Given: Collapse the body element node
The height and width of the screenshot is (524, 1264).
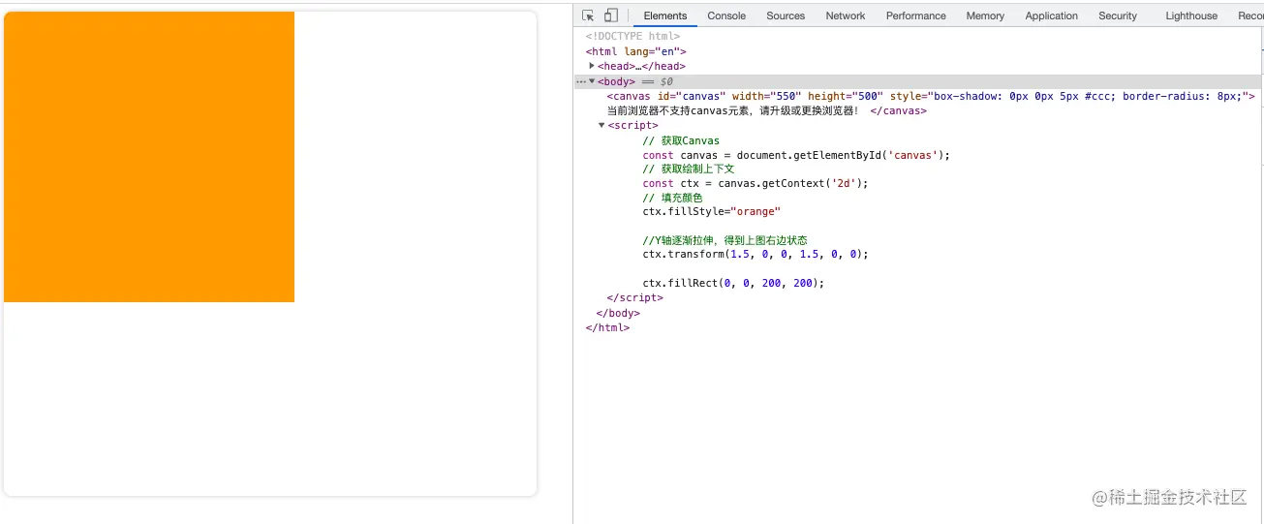Looking at the screenshot, I should pyautogui.click(x=592, y=81).
